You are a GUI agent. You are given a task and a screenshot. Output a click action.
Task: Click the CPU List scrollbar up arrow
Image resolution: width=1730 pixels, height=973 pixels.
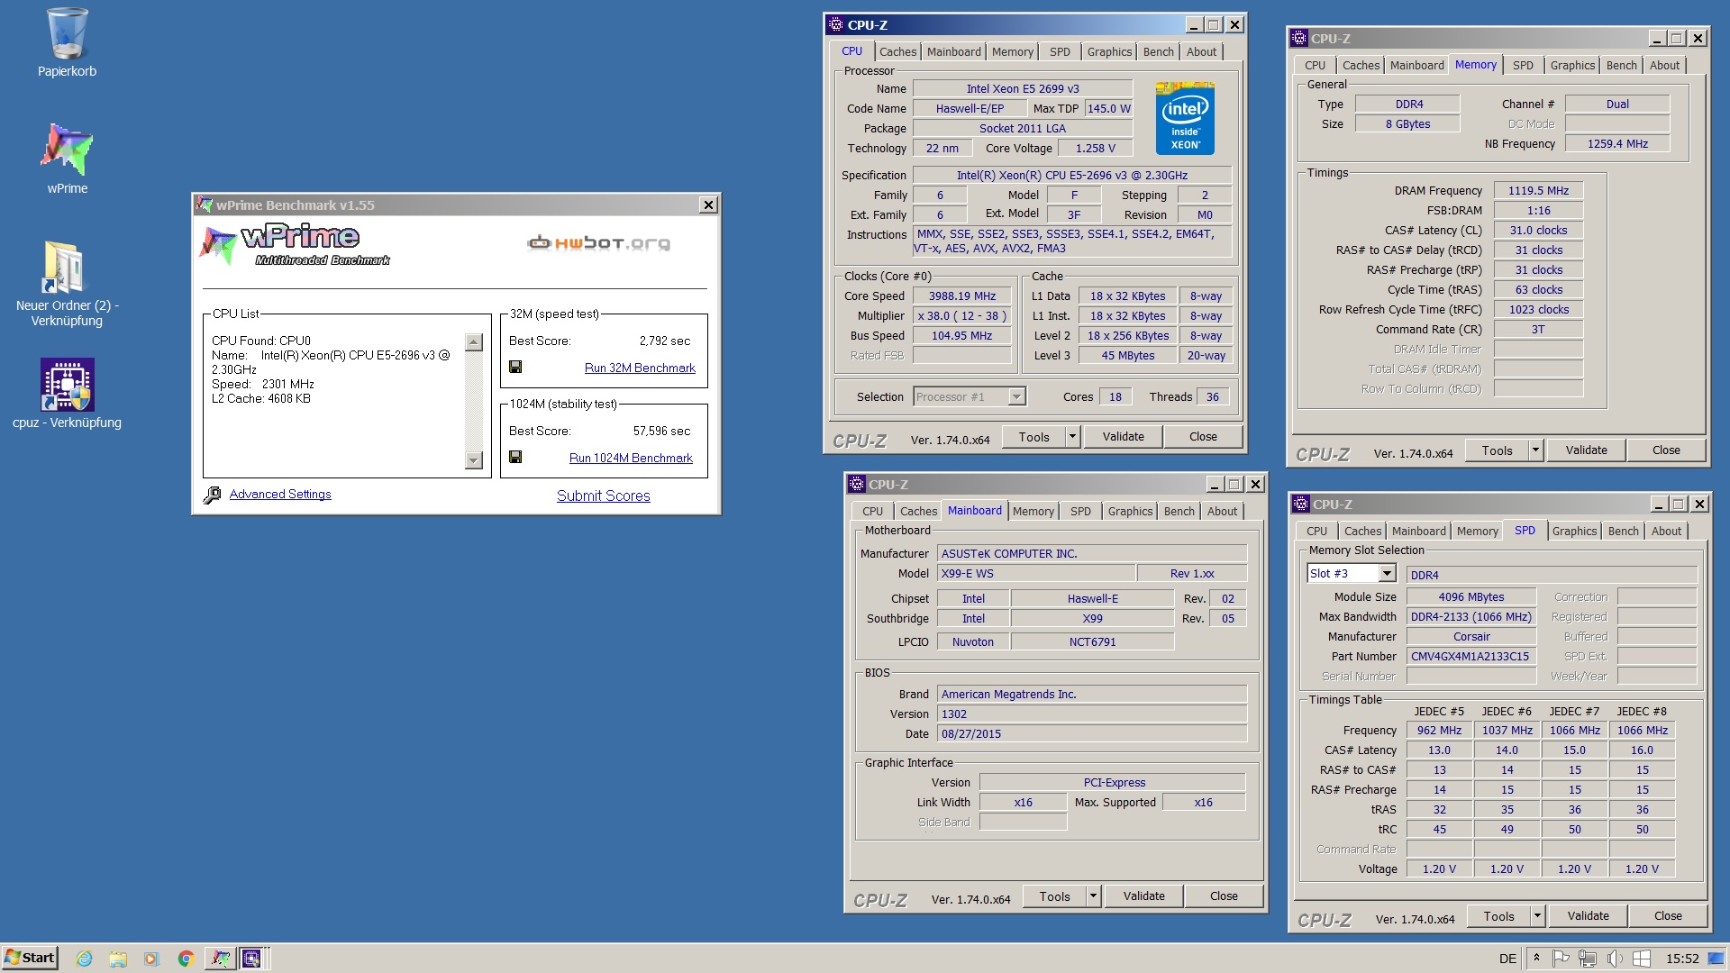pyautogui.click(x=474, y=342)
